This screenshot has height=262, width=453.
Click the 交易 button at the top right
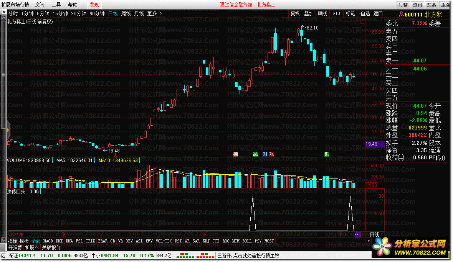(432, 5)
